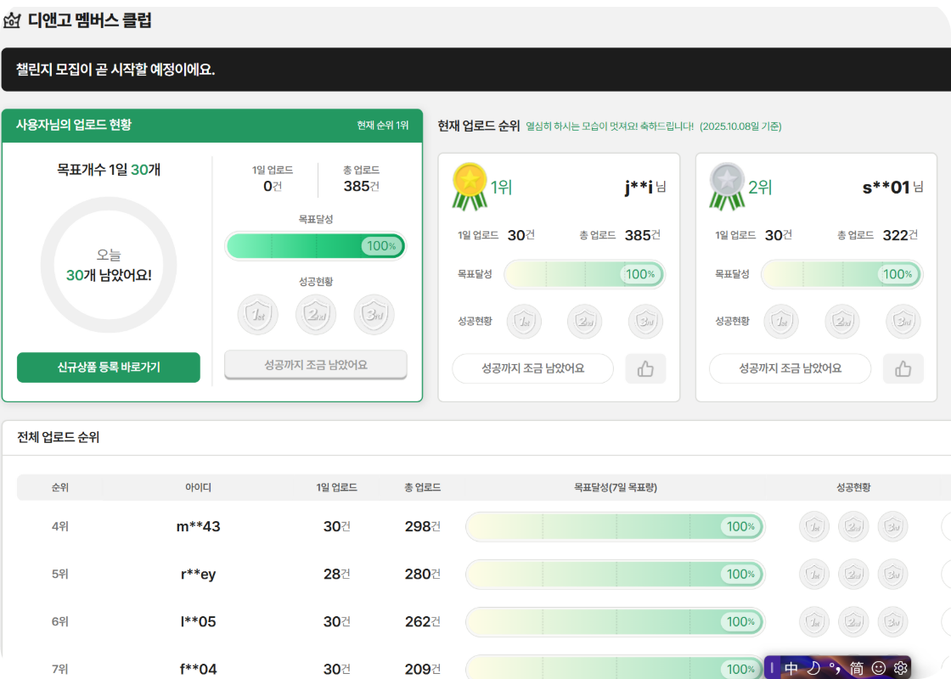Click the crown icon beside 디앤고 멤버스 클럽
This screenshot has width=951, height=679.
12,21
